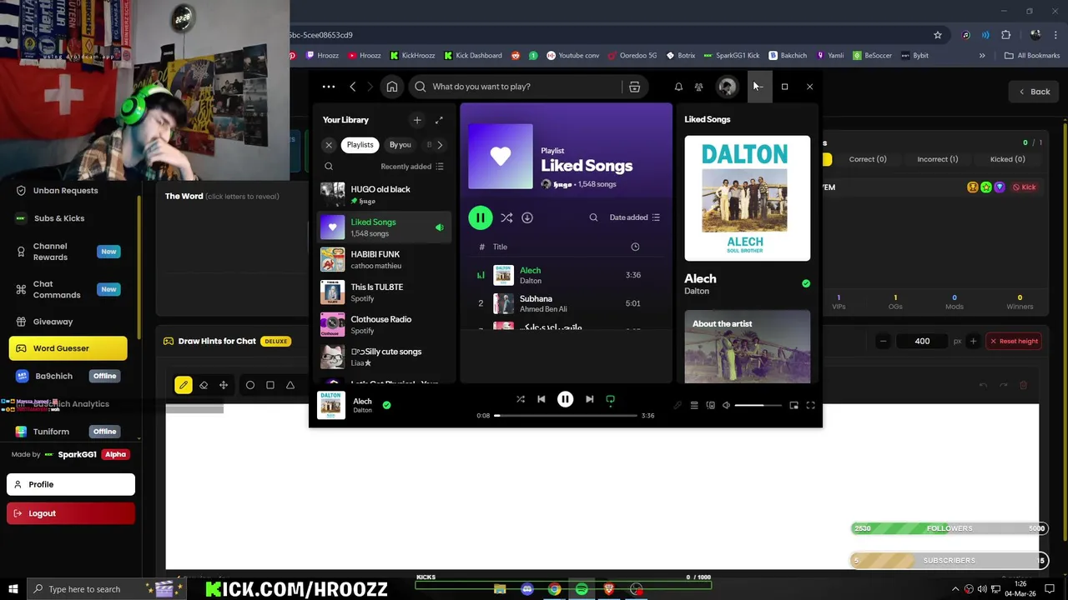Toggle repeat mode
The image size is (1068, 600).
click(x=611, y=399)
